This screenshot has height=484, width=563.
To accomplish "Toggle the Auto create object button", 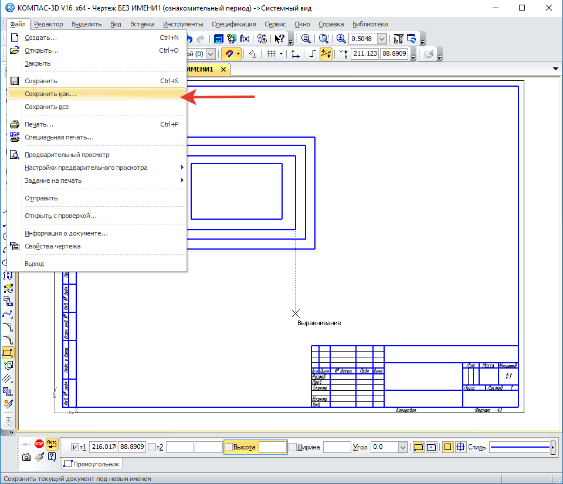I will click(x=52, y=444).
